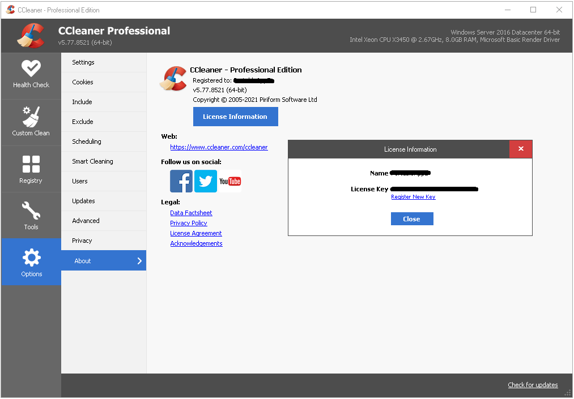This screenshot has width=574, height=399.
Task: Open Options via the gear icon
Action: coord(31,261)
